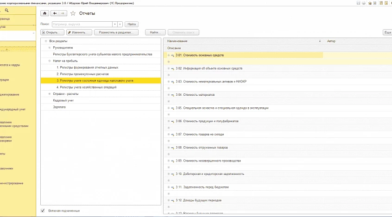
Task: Collapse row 3.08 Стоимость отгруженных товаров
Action: tap(169, 147)
